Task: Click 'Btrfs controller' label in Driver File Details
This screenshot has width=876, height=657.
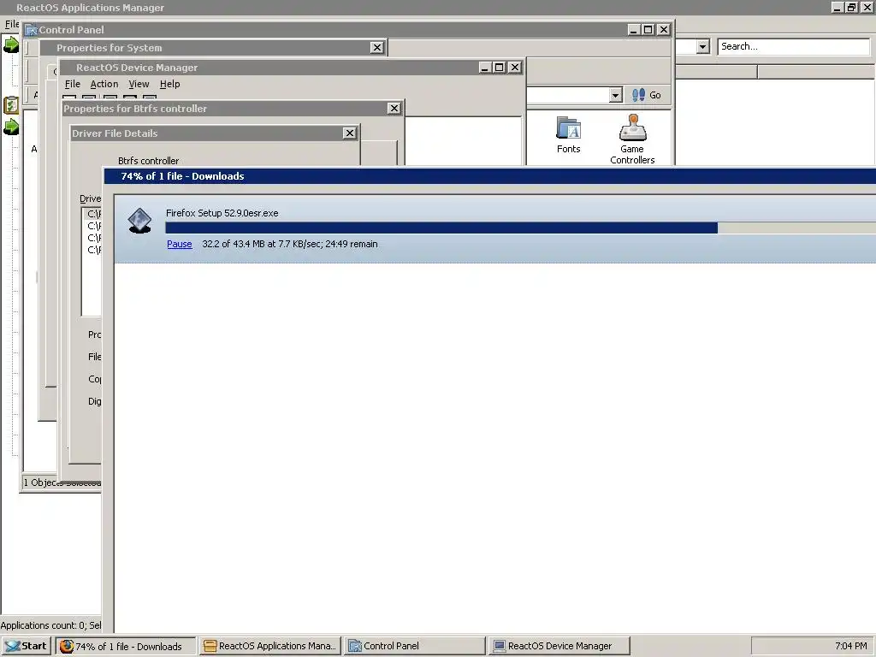Action: click(148, 161)
